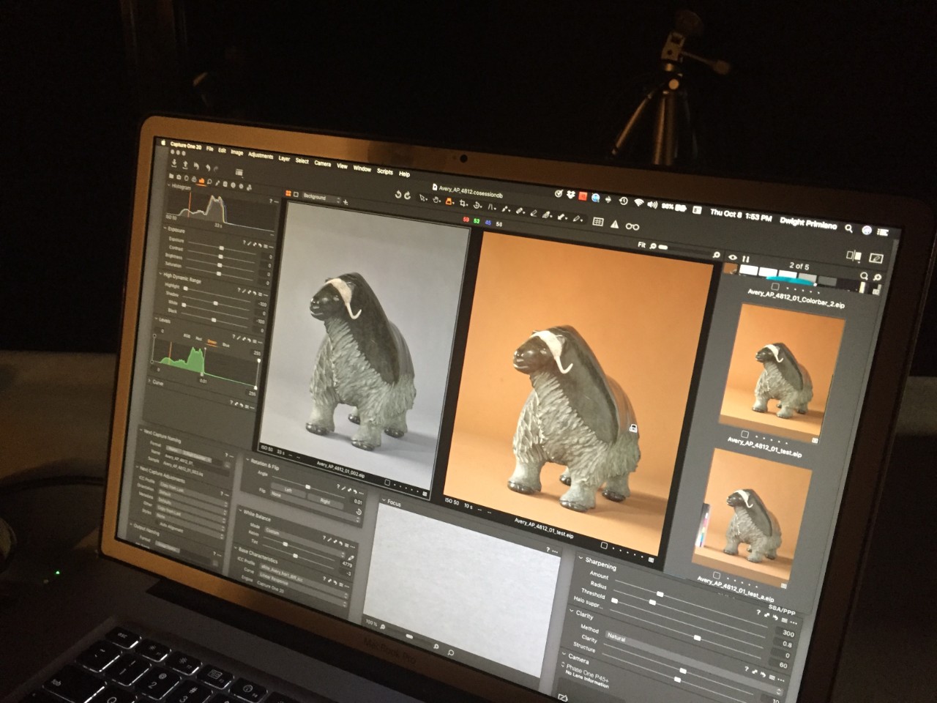937x703 pixels.
Task: Switch to single-view square icon
Action: click(x=296, y=194)
